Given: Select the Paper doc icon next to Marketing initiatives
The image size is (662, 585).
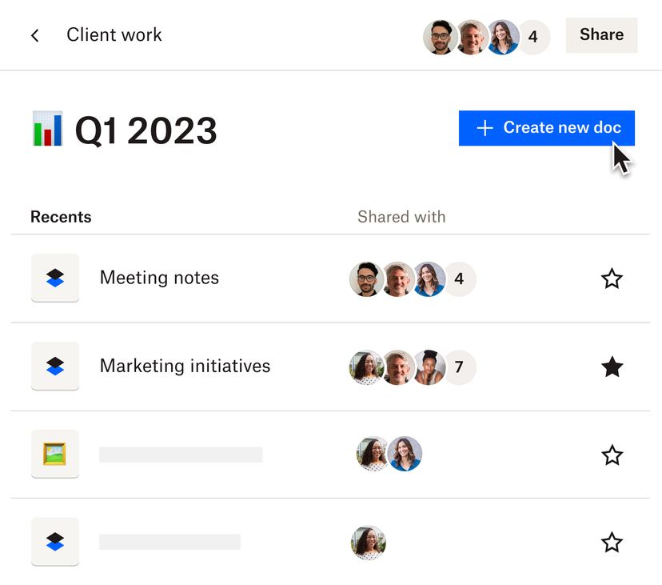Looking at the screenshot, I should click(54, 366).
